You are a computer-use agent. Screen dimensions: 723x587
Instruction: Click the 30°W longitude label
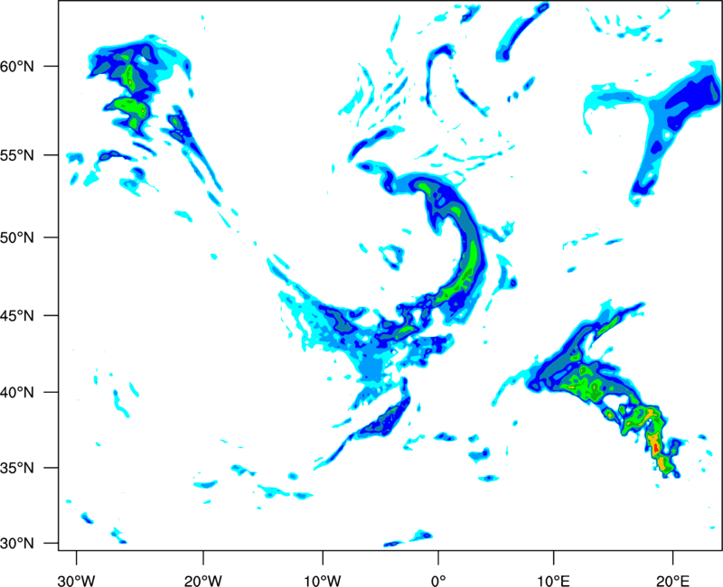pos(77,581)
